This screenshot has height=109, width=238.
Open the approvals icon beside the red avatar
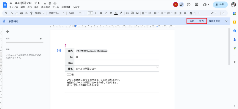pos(181,5)
